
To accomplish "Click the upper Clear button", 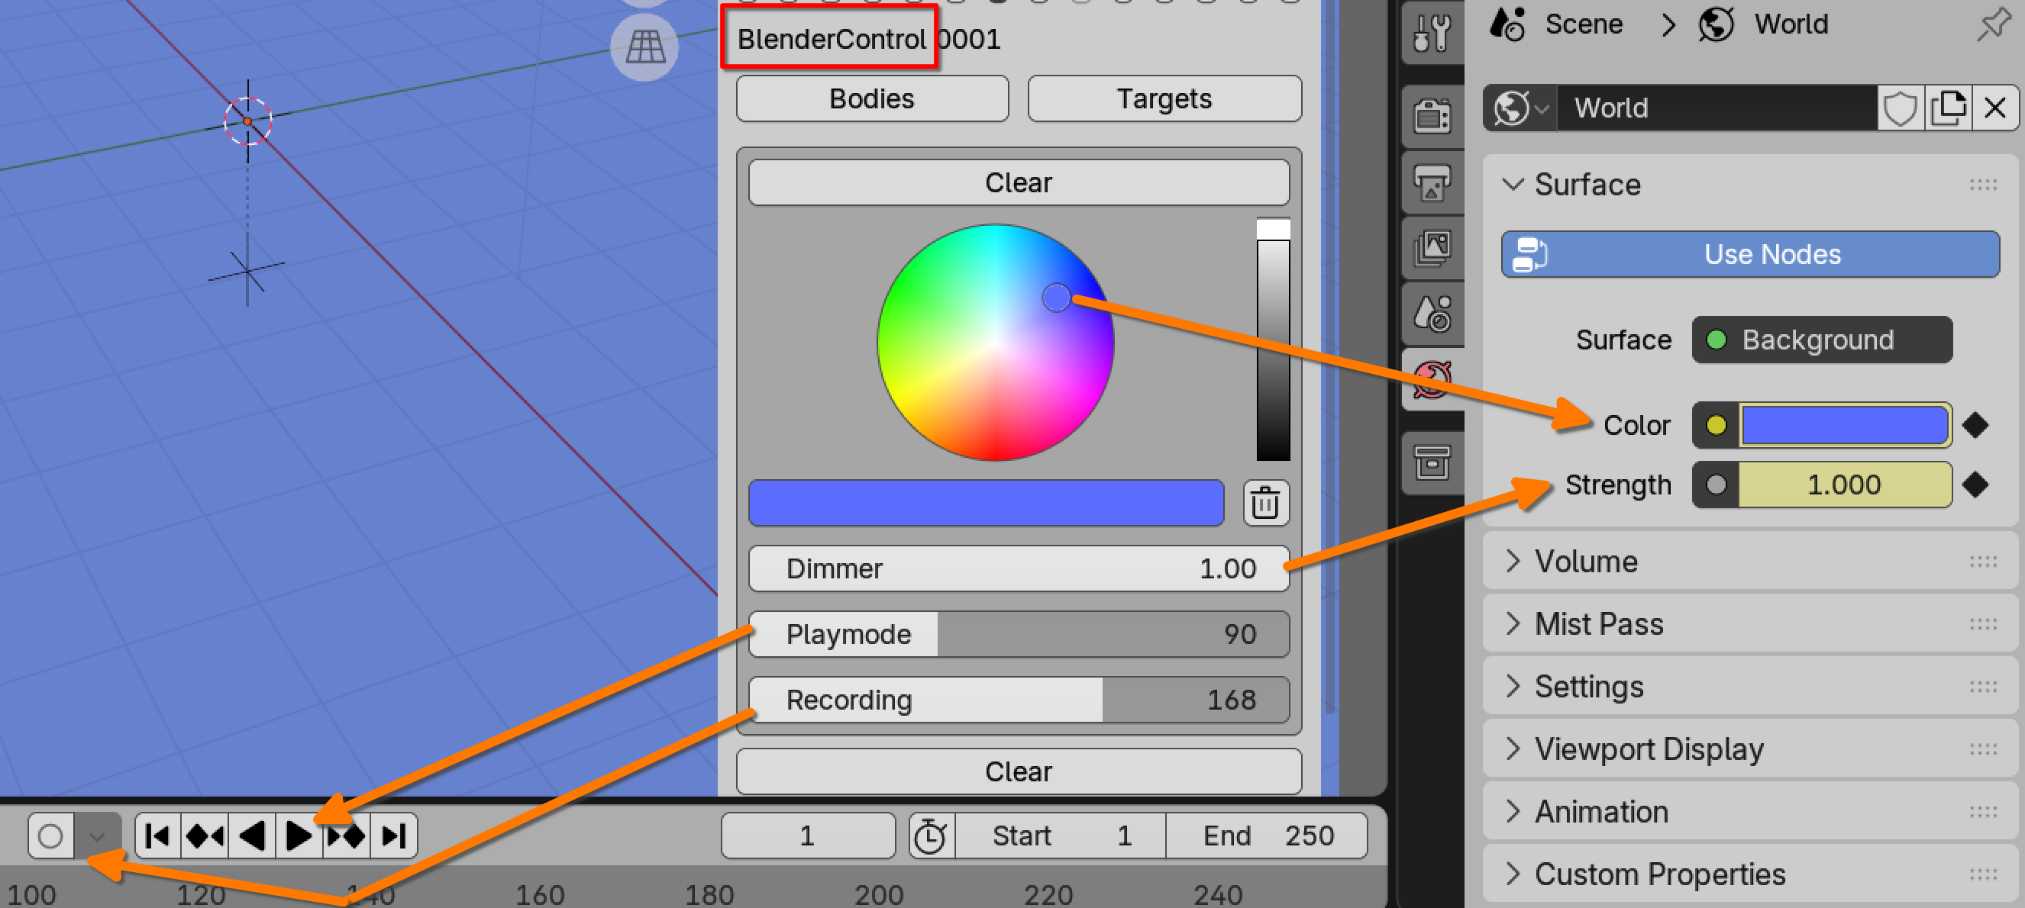I will pos(1018,182).
